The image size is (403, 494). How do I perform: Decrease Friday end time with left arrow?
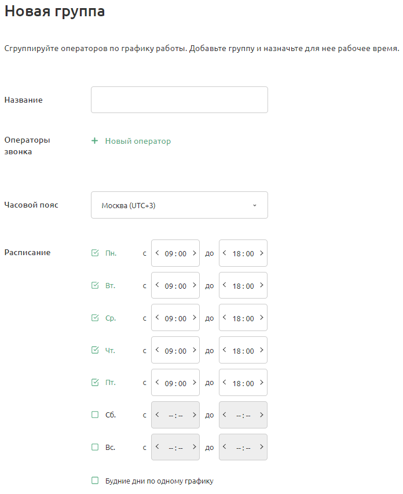click(x=225, y=383)
